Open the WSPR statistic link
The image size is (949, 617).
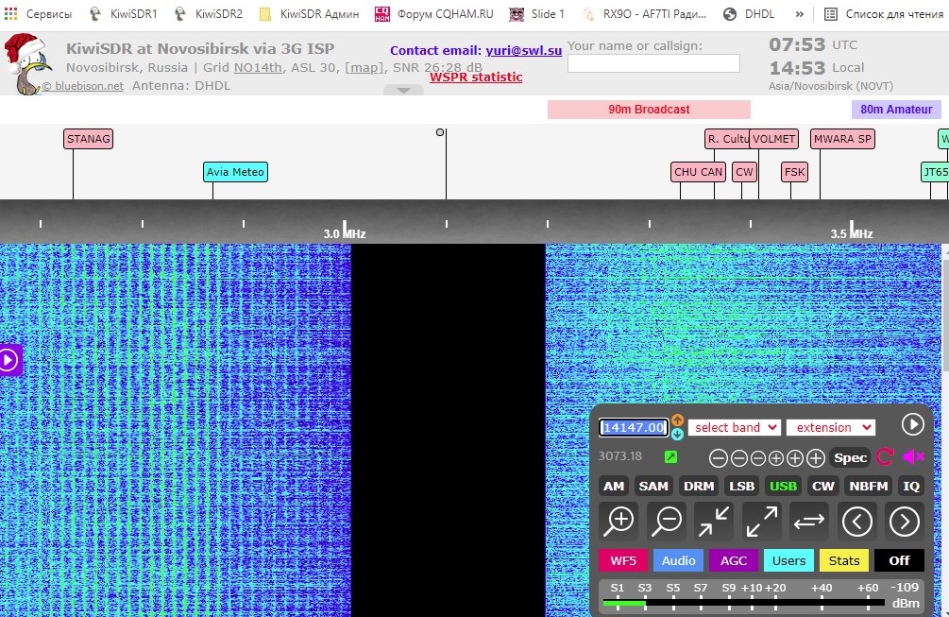point(476,77)
